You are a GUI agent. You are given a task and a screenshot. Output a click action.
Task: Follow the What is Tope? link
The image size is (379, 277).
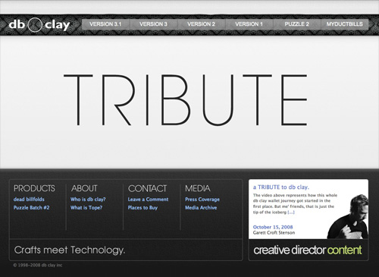click(x=86, y=208)
